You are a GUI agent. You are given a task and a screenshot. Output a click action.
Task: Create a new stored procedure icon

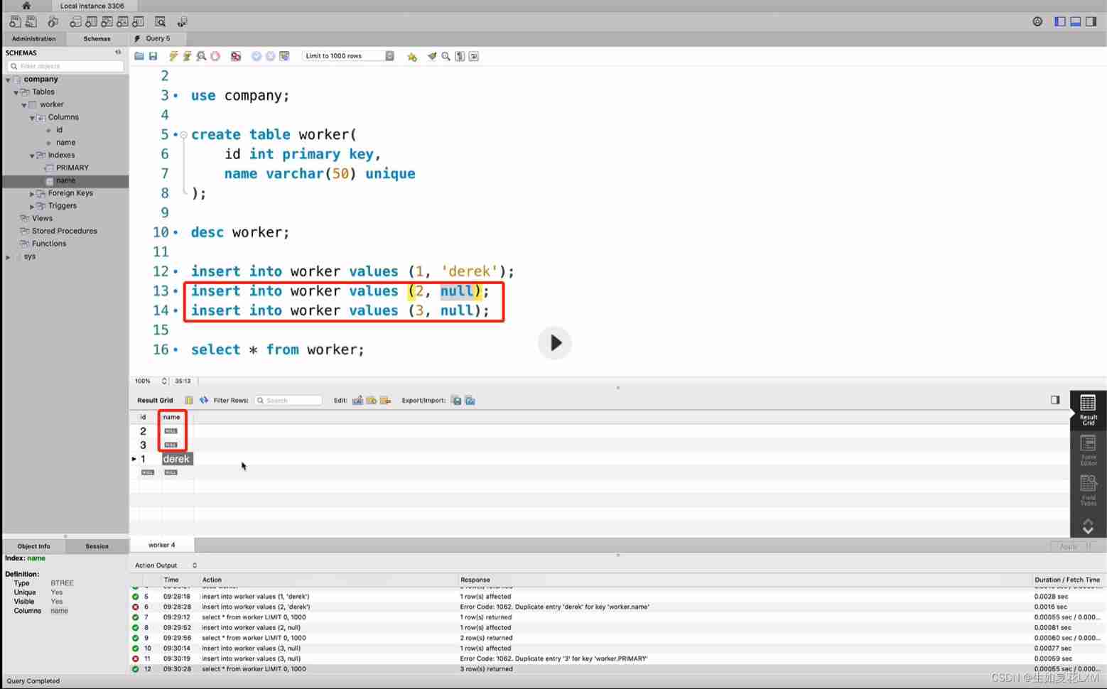click(x=122, y=22)
